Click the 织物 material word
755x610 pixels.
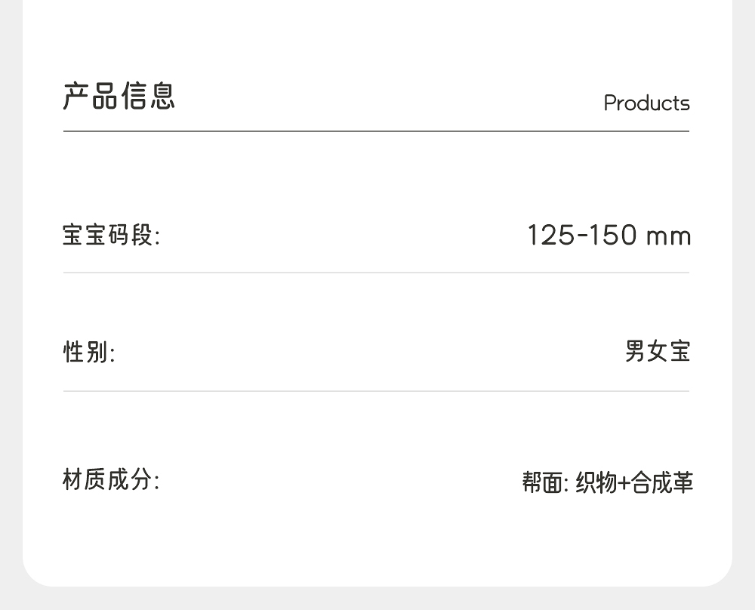[596, 482]
